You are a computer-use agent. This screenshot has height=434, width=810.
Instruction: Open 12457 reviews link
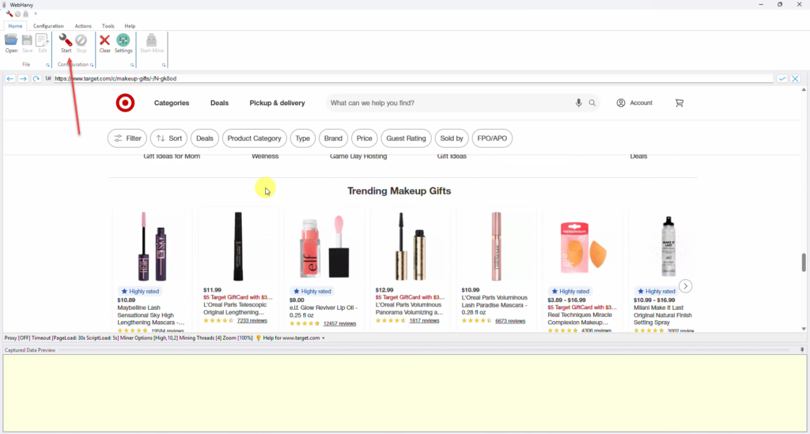coord(339,323)
